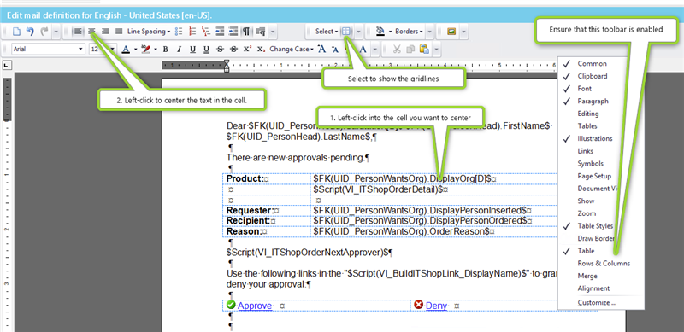Click the Approve link
Image resolution: width=684 pixels, height=332 pixels.
(255, 306)
